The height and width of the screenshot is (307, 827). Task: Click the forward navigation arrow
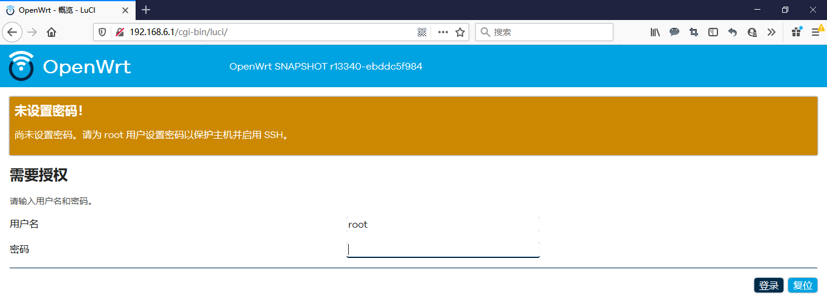(32, 32)
